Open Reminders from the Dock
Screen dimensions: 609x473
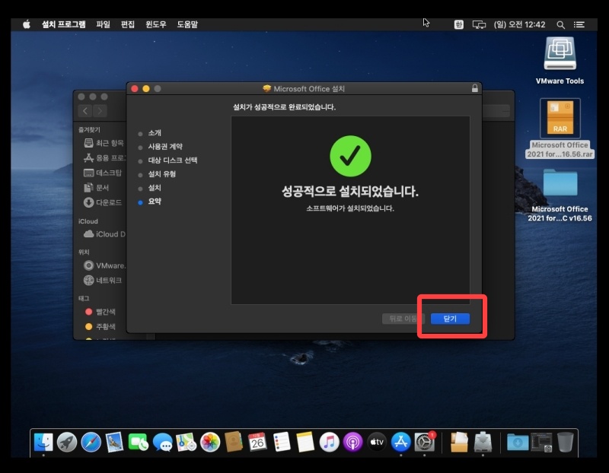tap(282, 442)
